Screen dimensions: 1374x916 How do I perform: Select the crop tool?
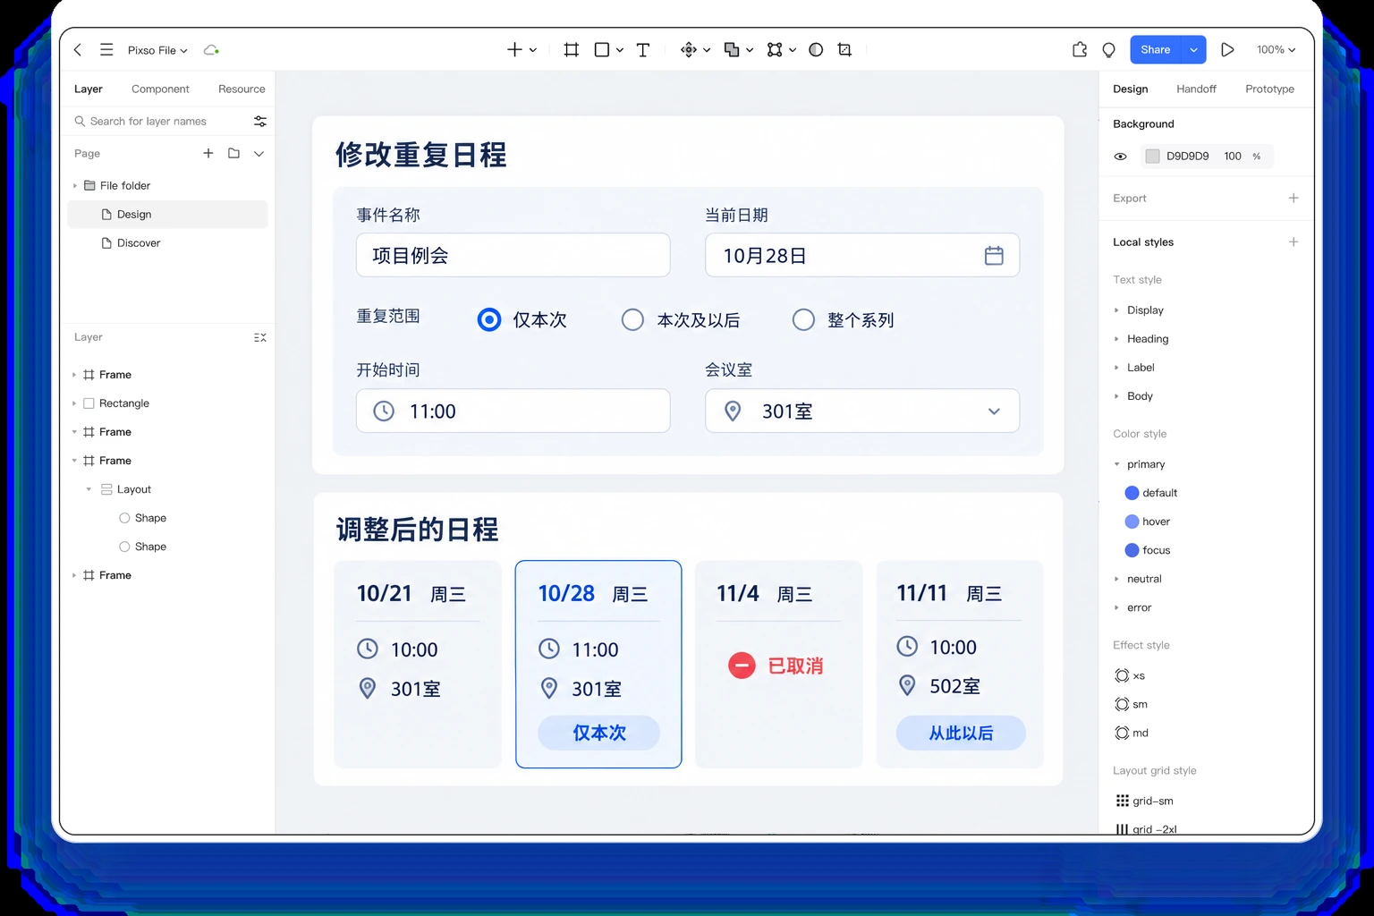click(844, 50)
